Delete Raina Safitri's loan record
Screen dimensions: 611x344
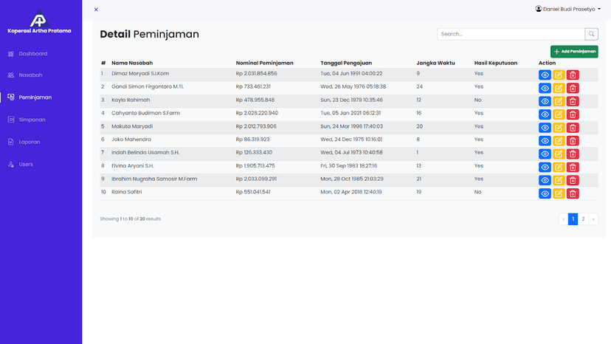point(573,193)
